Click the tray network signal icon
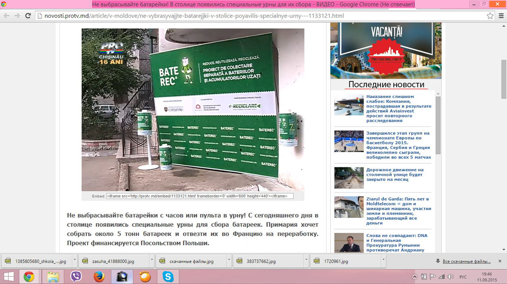Image resolution: width=507 pixels, height=284 pixels. click(x=441, y=276)
